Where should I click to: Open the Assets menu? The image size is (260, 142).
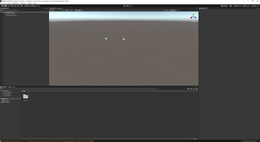tap(9, 3)
